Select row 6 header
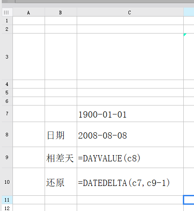This screenshot has width=194, height=211. (7, 101)
